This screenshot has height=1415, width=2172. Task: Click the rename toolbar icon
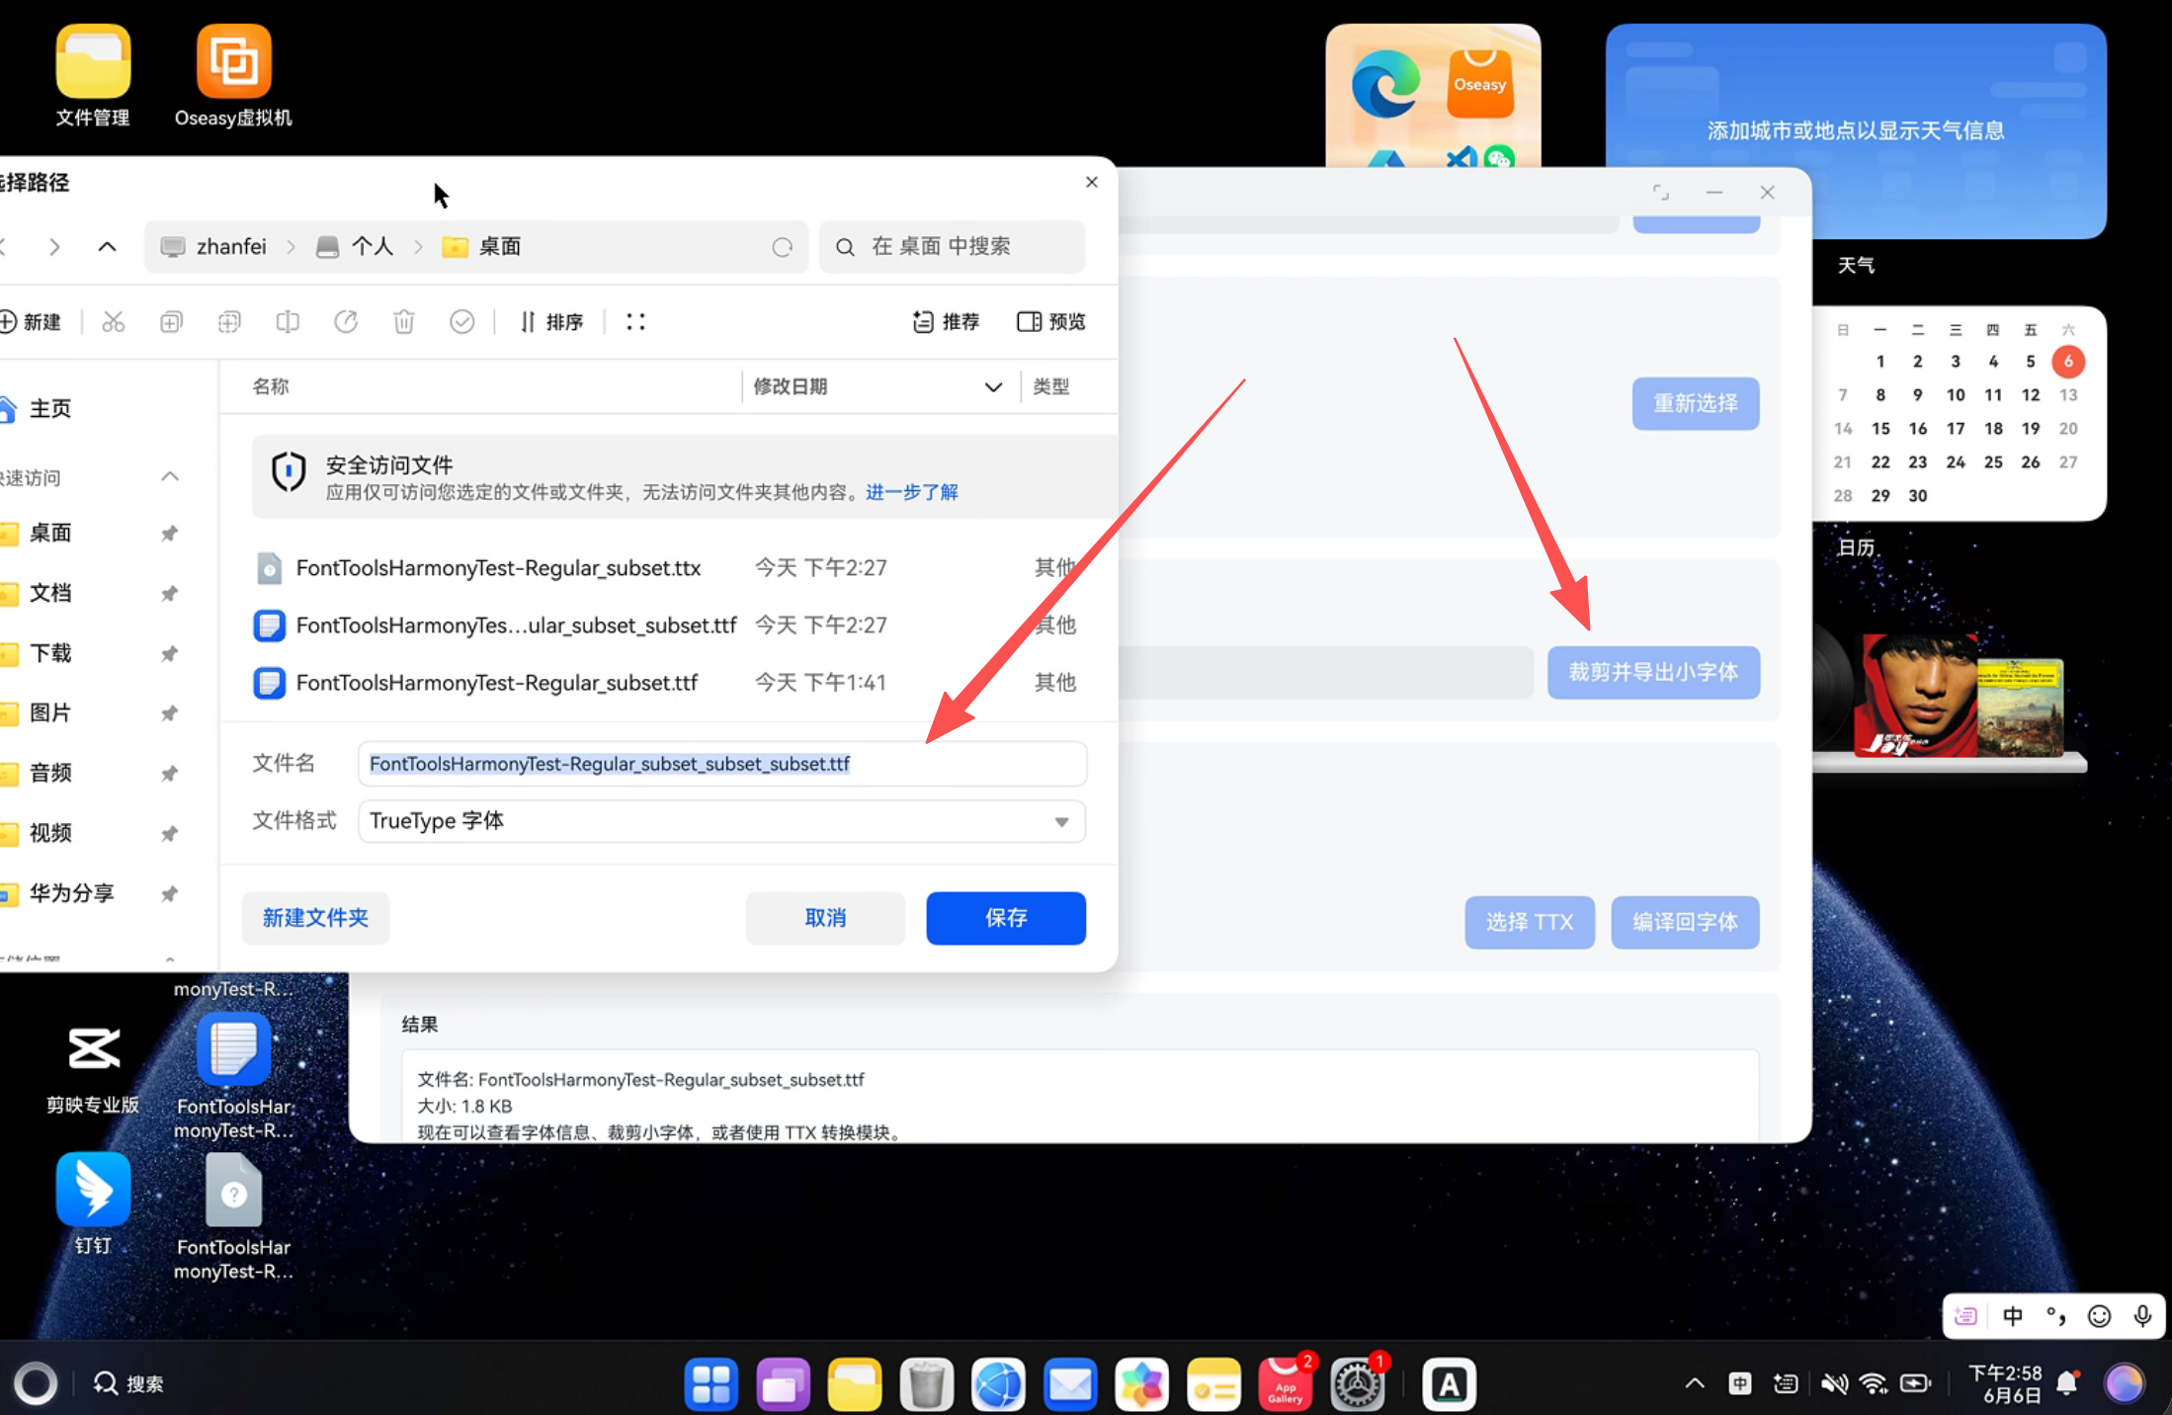coord(288,322)
